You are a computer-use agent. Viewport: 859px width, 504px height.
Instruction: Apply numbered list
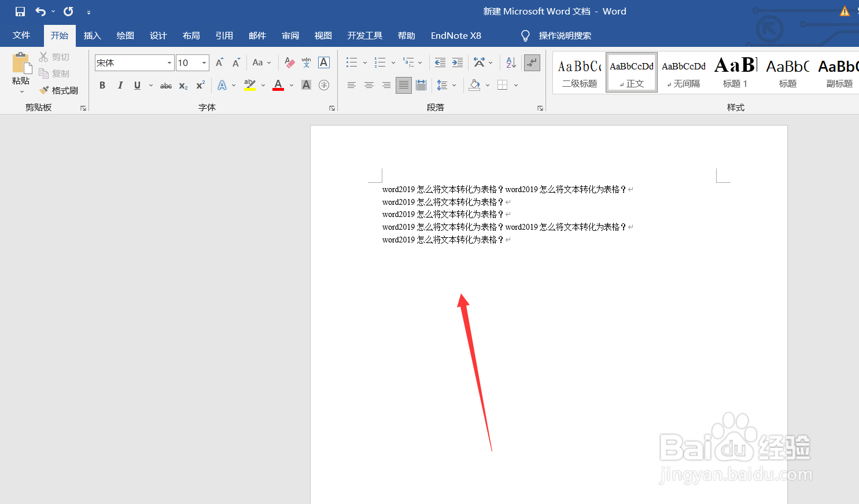pos(380,62)
